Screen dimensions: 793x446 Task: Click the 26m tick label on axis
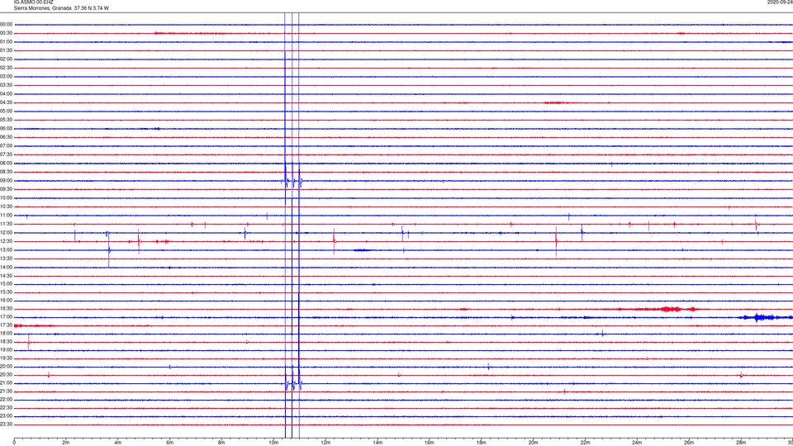click(x=689, y=443)
